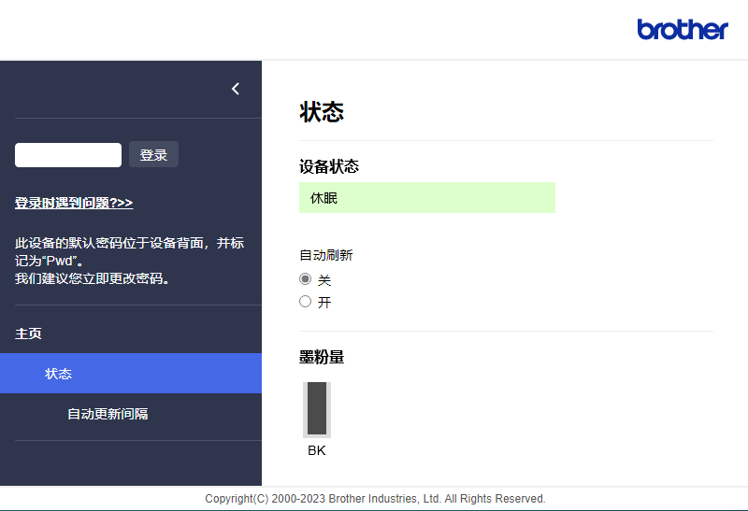This screenshot has height=511, width=748.
Task: Click the 墨粉量 section heading
Action: click(x=322, y=357)
